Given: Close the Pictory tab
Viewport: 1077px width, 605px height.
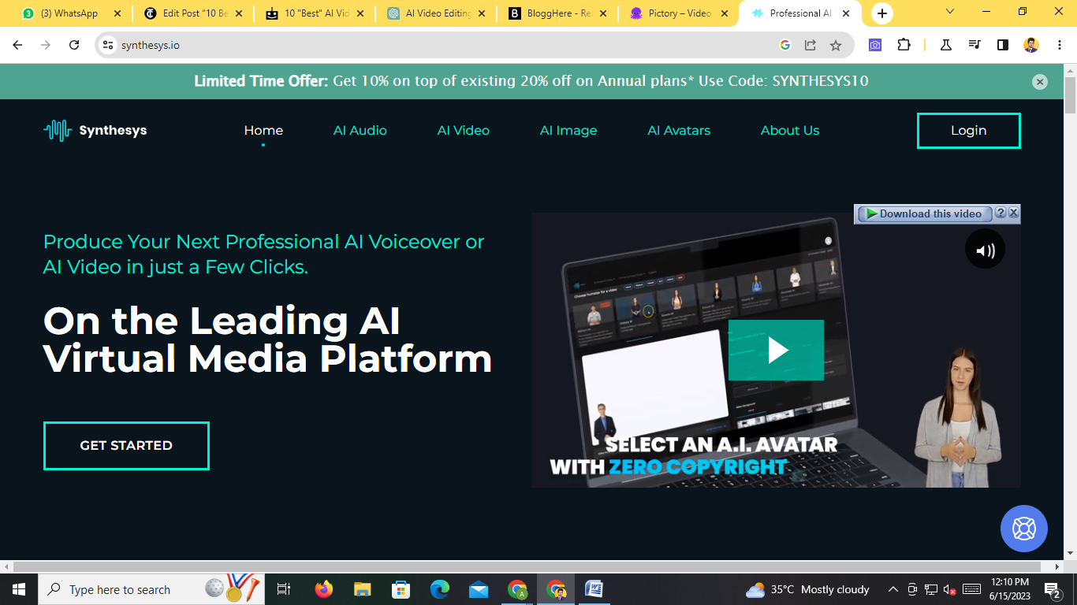Looking at the screenshot, I should coord(725,13).
